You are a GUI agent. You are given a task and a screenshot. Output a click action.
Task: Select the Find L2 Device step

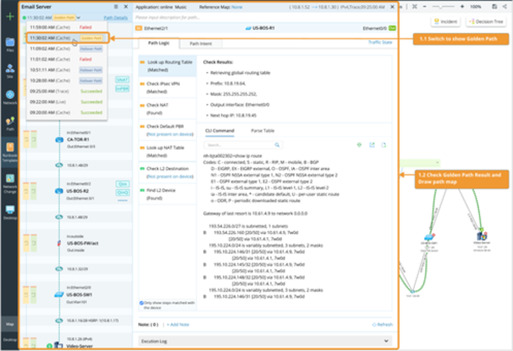(167, 194)
